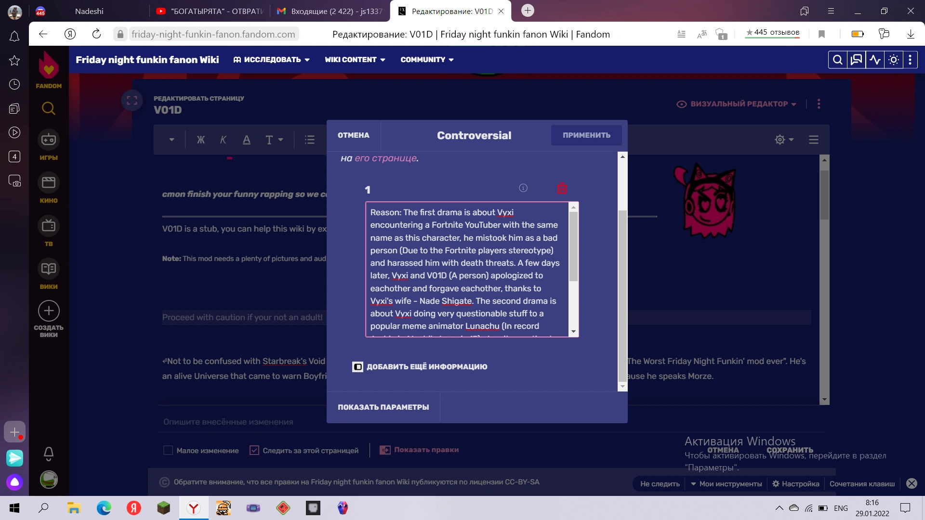Image resolution: width=925 pixels, height=520 pixels.
Task: Click the recent activity pulse icon
Action: tap(875, 59)
